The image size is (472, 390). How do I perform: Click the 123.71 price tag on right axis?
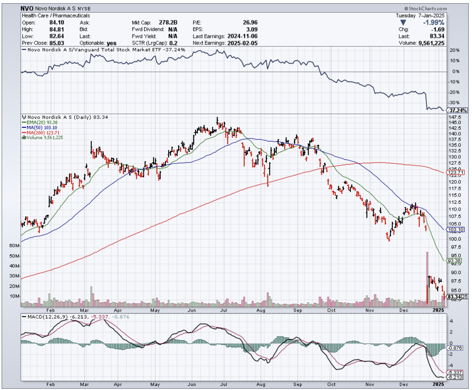(x=456, y=173)
